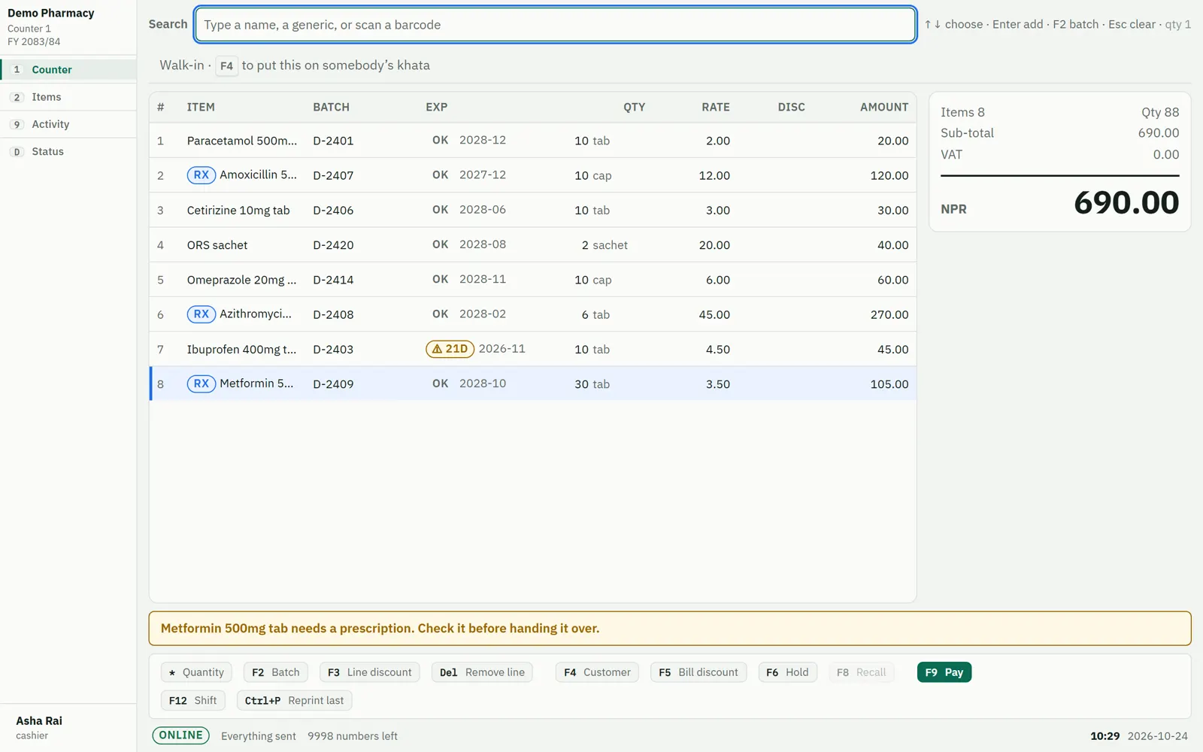Click batch D-2420 cell

[333, 245]
